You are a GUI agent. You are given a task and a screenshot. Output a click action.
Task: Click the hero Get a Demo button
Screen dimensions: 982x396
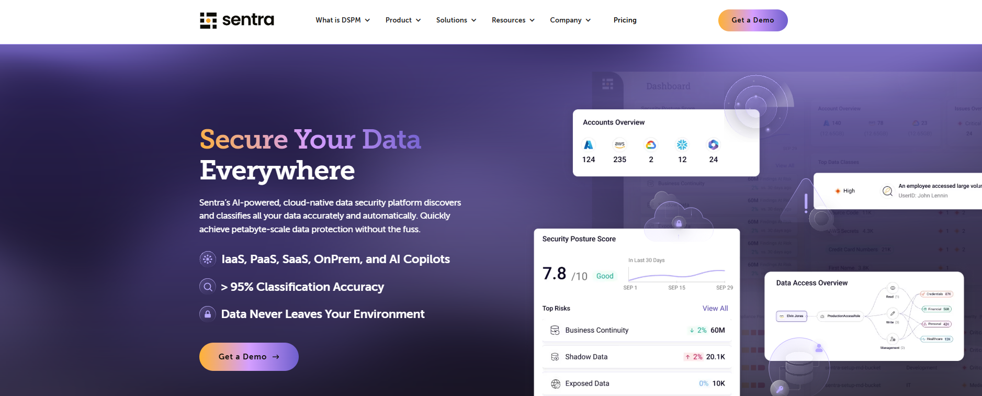click(249, 357)
